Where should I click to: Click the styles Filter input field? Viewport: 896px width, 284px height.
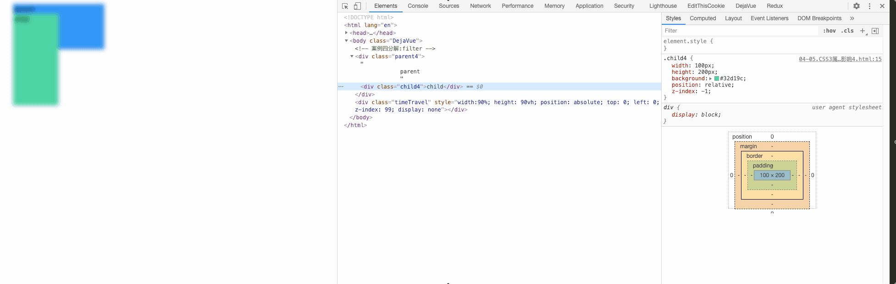tap(740, 31)
